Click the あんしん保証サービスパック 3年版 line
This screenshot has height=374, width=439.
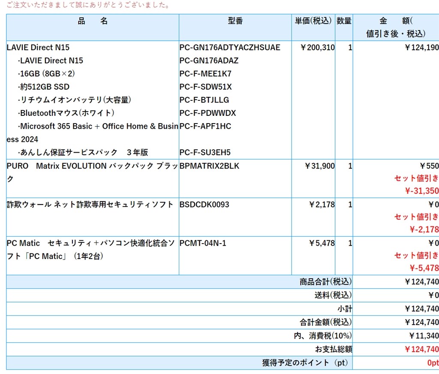tap(83, 152)
